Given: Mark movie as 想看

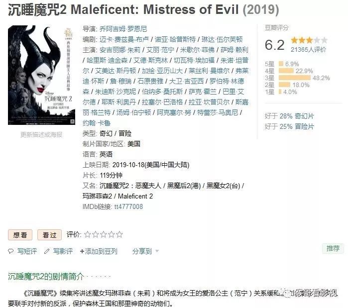Looking at the screenshot, I should coord(20,235).
